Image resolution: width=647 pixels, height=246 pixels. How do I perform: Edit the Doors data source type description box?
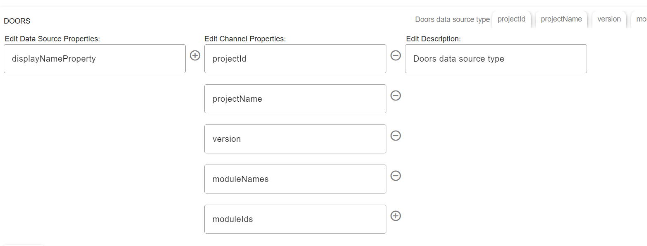click(x=496, y=59)
